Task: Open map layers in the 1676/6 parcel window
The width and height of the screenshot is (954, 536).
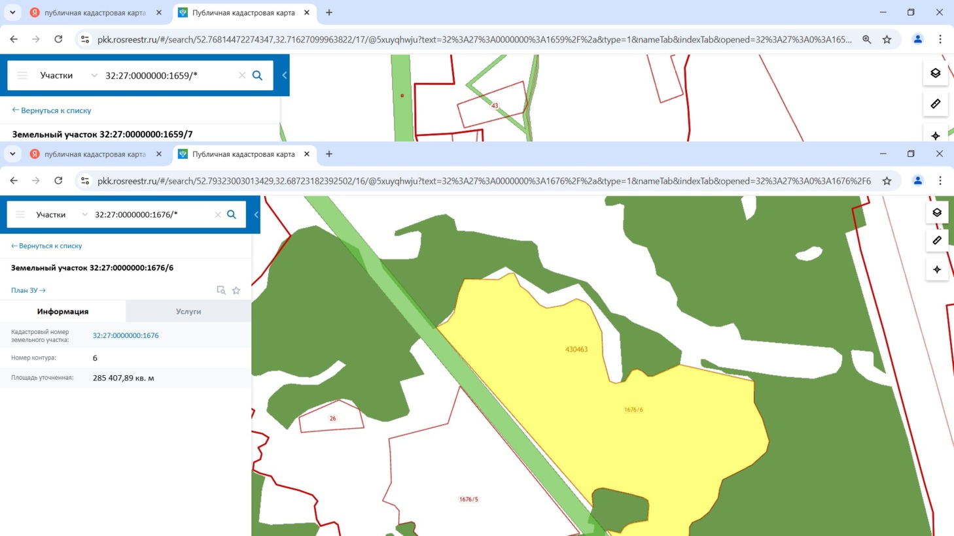Action: pyautogui.click(x=936, y=212)
